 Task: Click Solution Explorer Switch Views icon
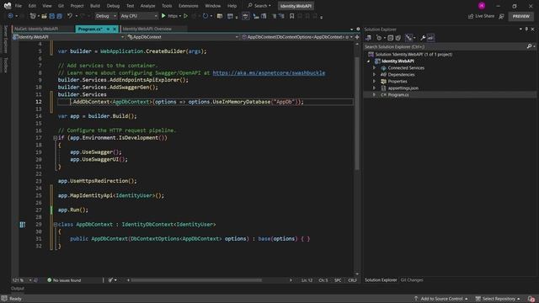pos(368,38)
